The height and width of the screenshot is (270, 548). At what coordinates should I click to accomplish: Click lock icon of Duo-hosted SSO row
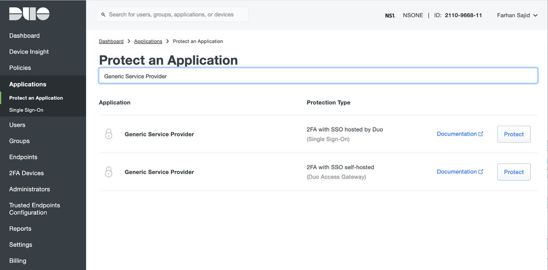109,134
